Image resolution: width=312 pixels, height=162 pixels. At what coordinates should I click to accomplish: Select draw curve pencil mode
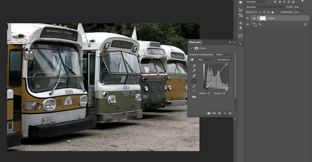[x=194, y=86]
